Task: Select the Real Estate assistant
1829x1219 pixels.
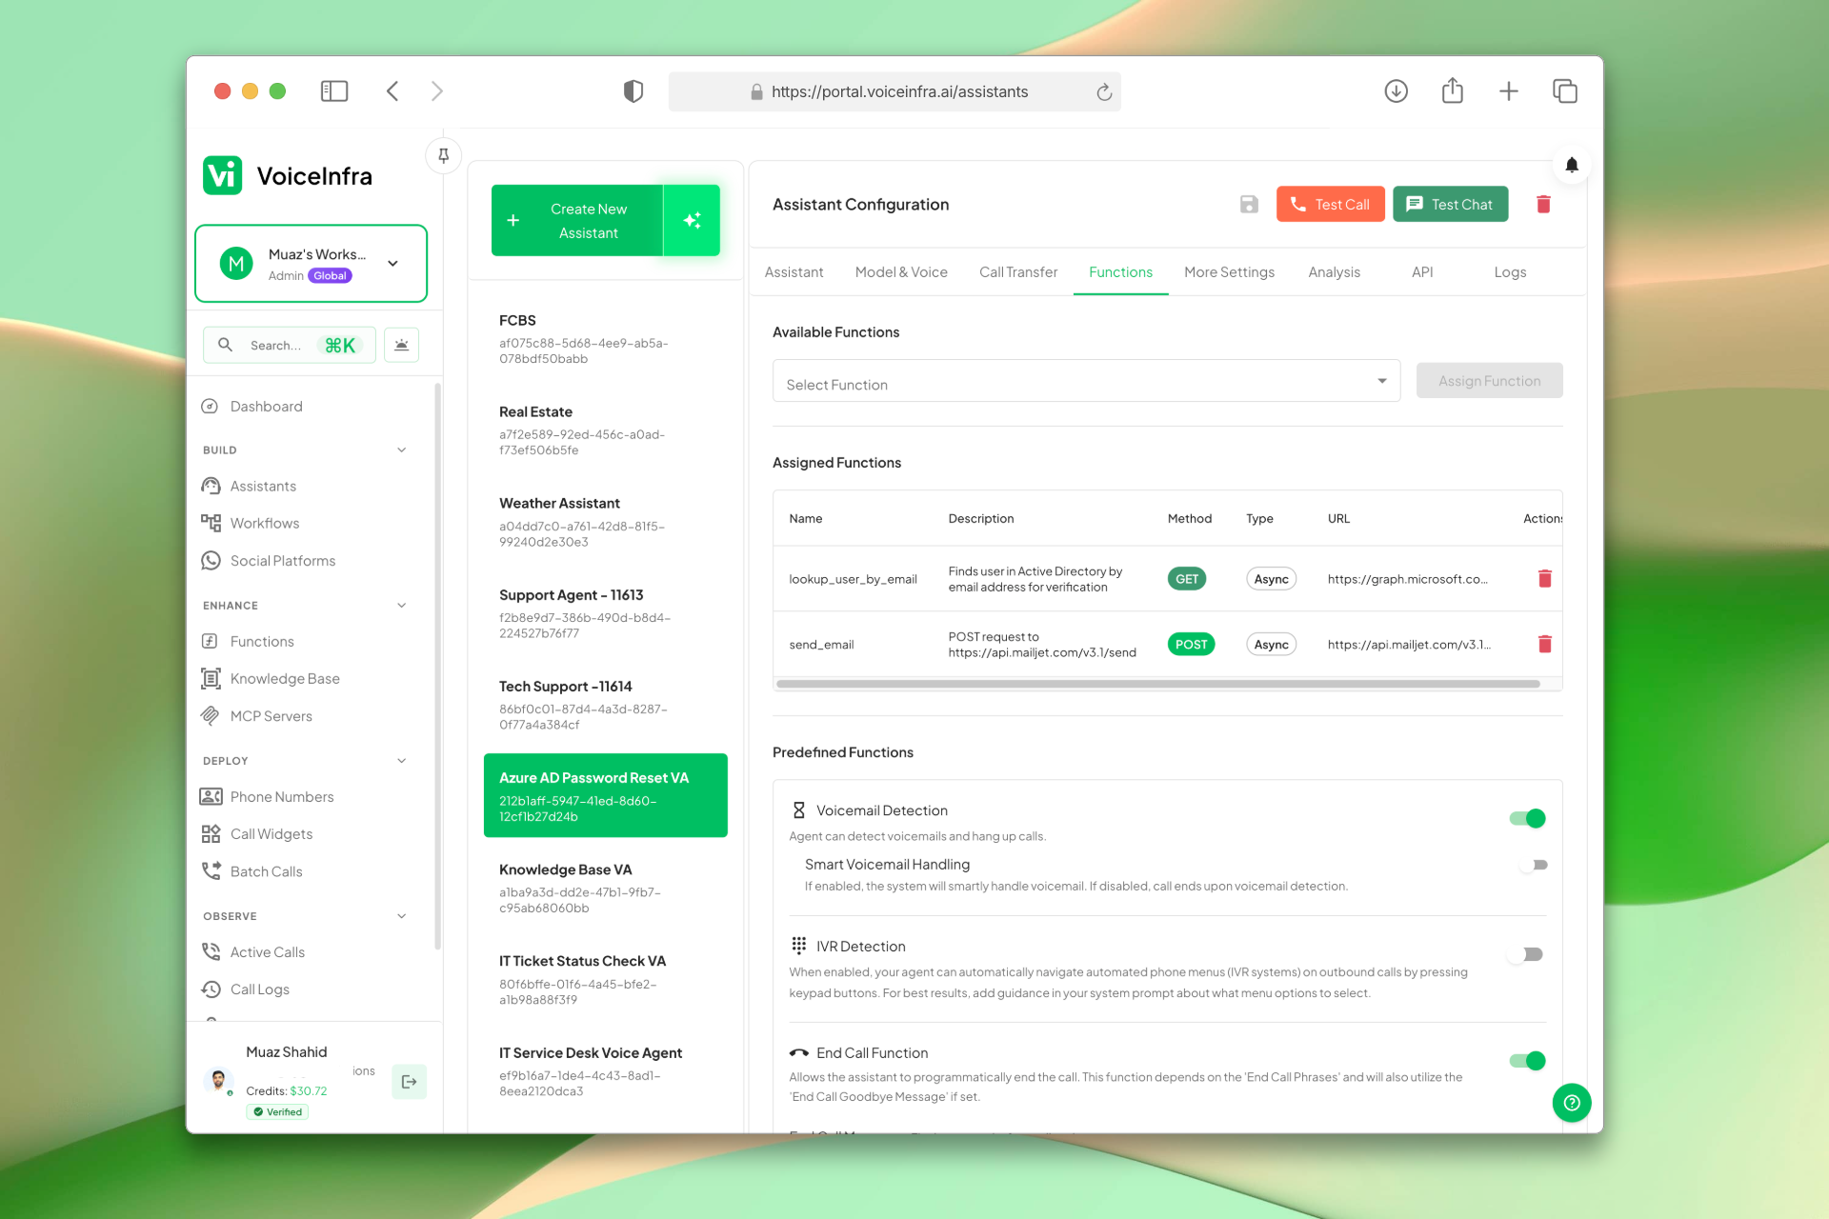Action: [x=605, y=430]
